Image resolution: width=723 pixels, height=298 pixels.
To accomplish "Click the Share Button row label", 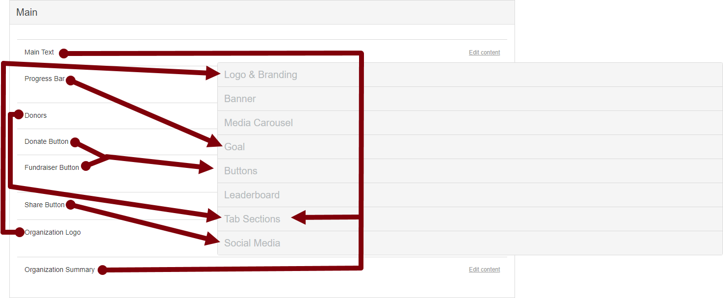I will click(45, 205).
